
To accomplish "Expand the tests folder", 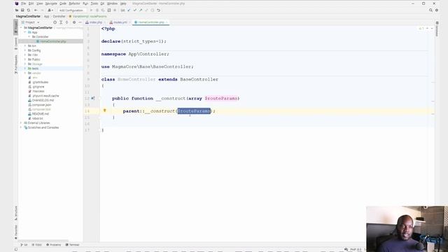I will click(x=25, y=69).
